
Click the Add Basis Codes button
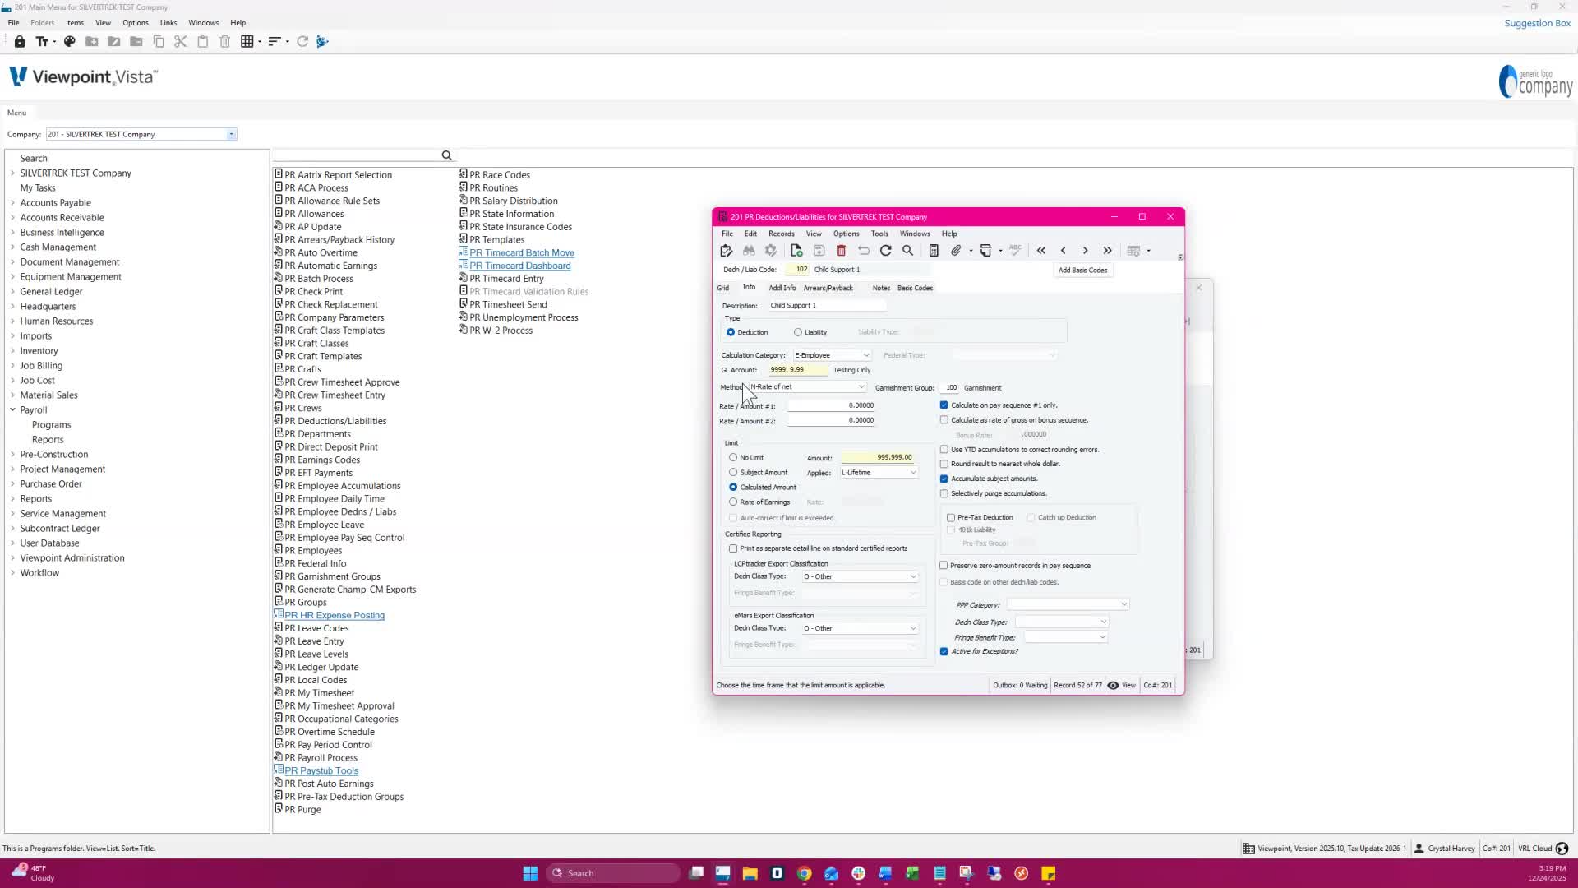(x=1082, y=270)
